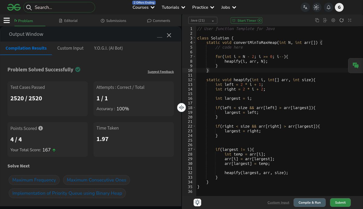
Task: Open the language translate icon
Action: tap(305, 7)
